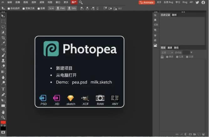Image resolution: width=209 pixels, height=137 pixels.
Task: Click the 新建项目 link
Action: (64, 68)
